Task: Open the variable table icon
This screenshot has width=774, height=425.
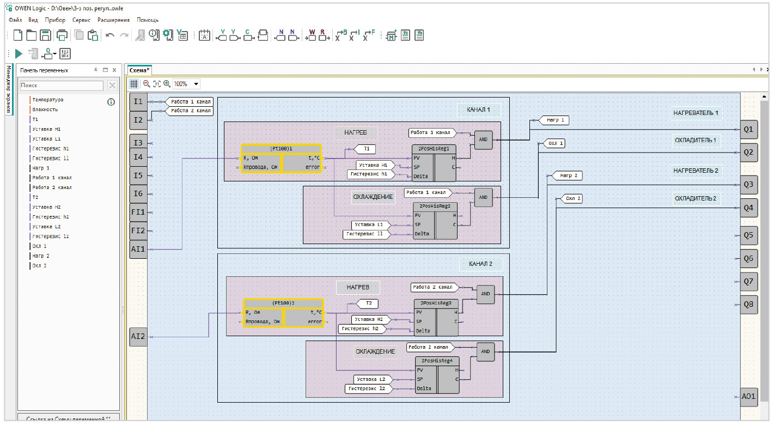Action: tap(182, 35)
